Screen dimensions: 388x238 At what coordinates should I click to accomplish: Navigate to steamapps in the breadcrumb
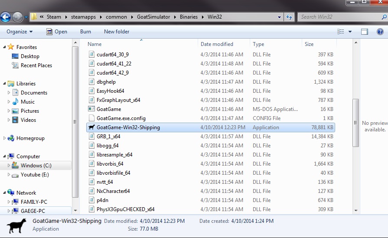(83, 17)
